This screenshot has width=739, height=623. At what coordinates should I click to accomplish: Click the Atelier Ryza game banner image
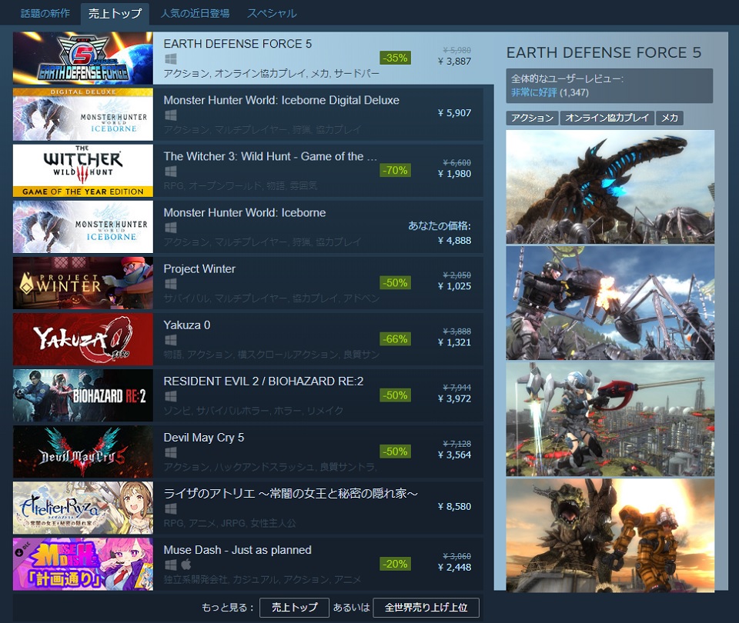click(x=83, y=508)
